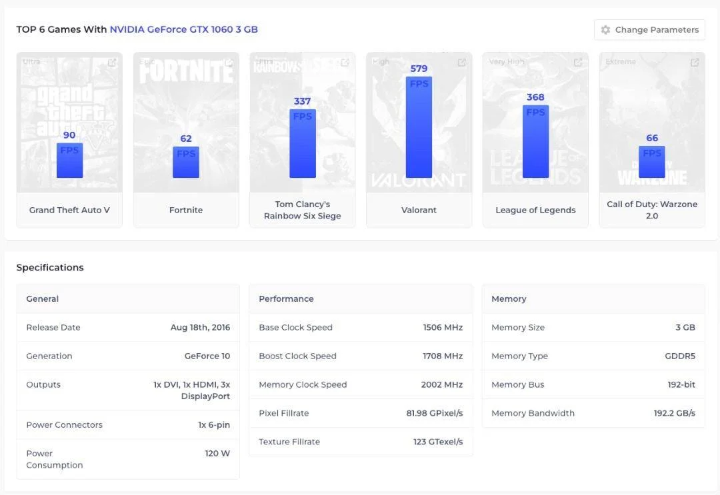This screenshot has width=720, height=495.
Task: Select the 192.2 GB/s value
Action: [x=675, y=413]
